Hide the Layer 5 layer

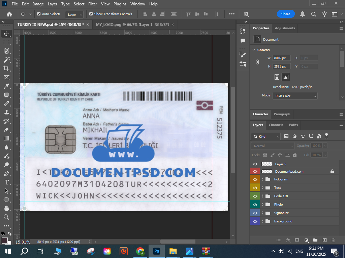255,164
